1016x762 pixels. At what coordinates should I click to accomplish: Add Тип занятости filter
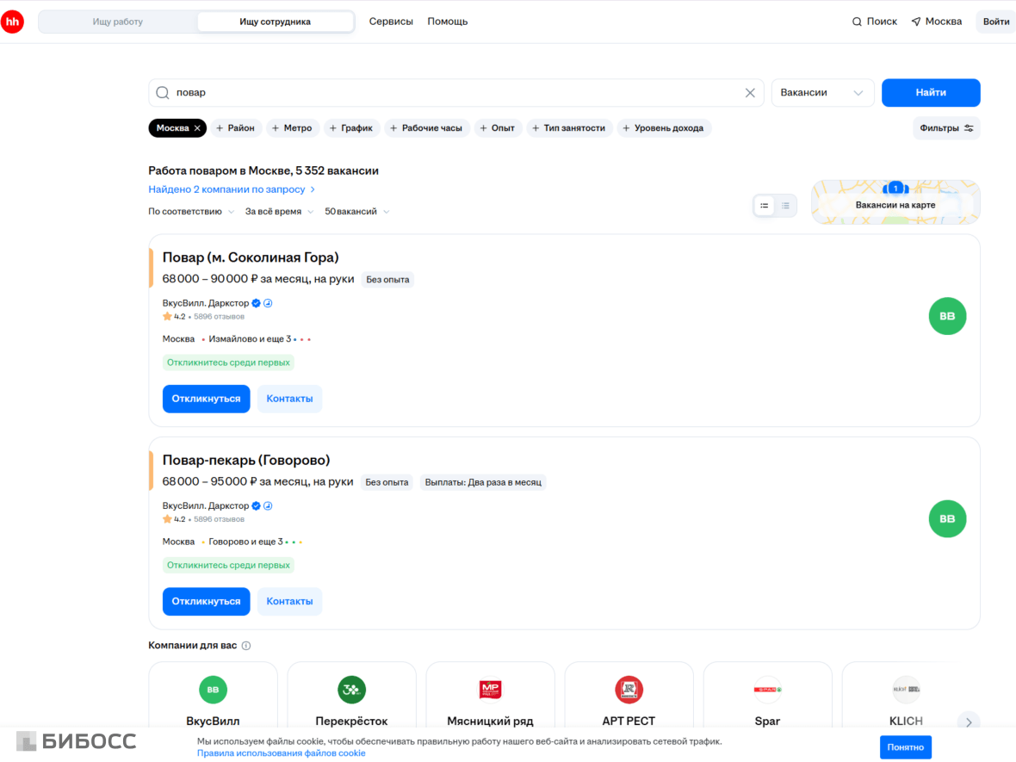pos(569,128)
